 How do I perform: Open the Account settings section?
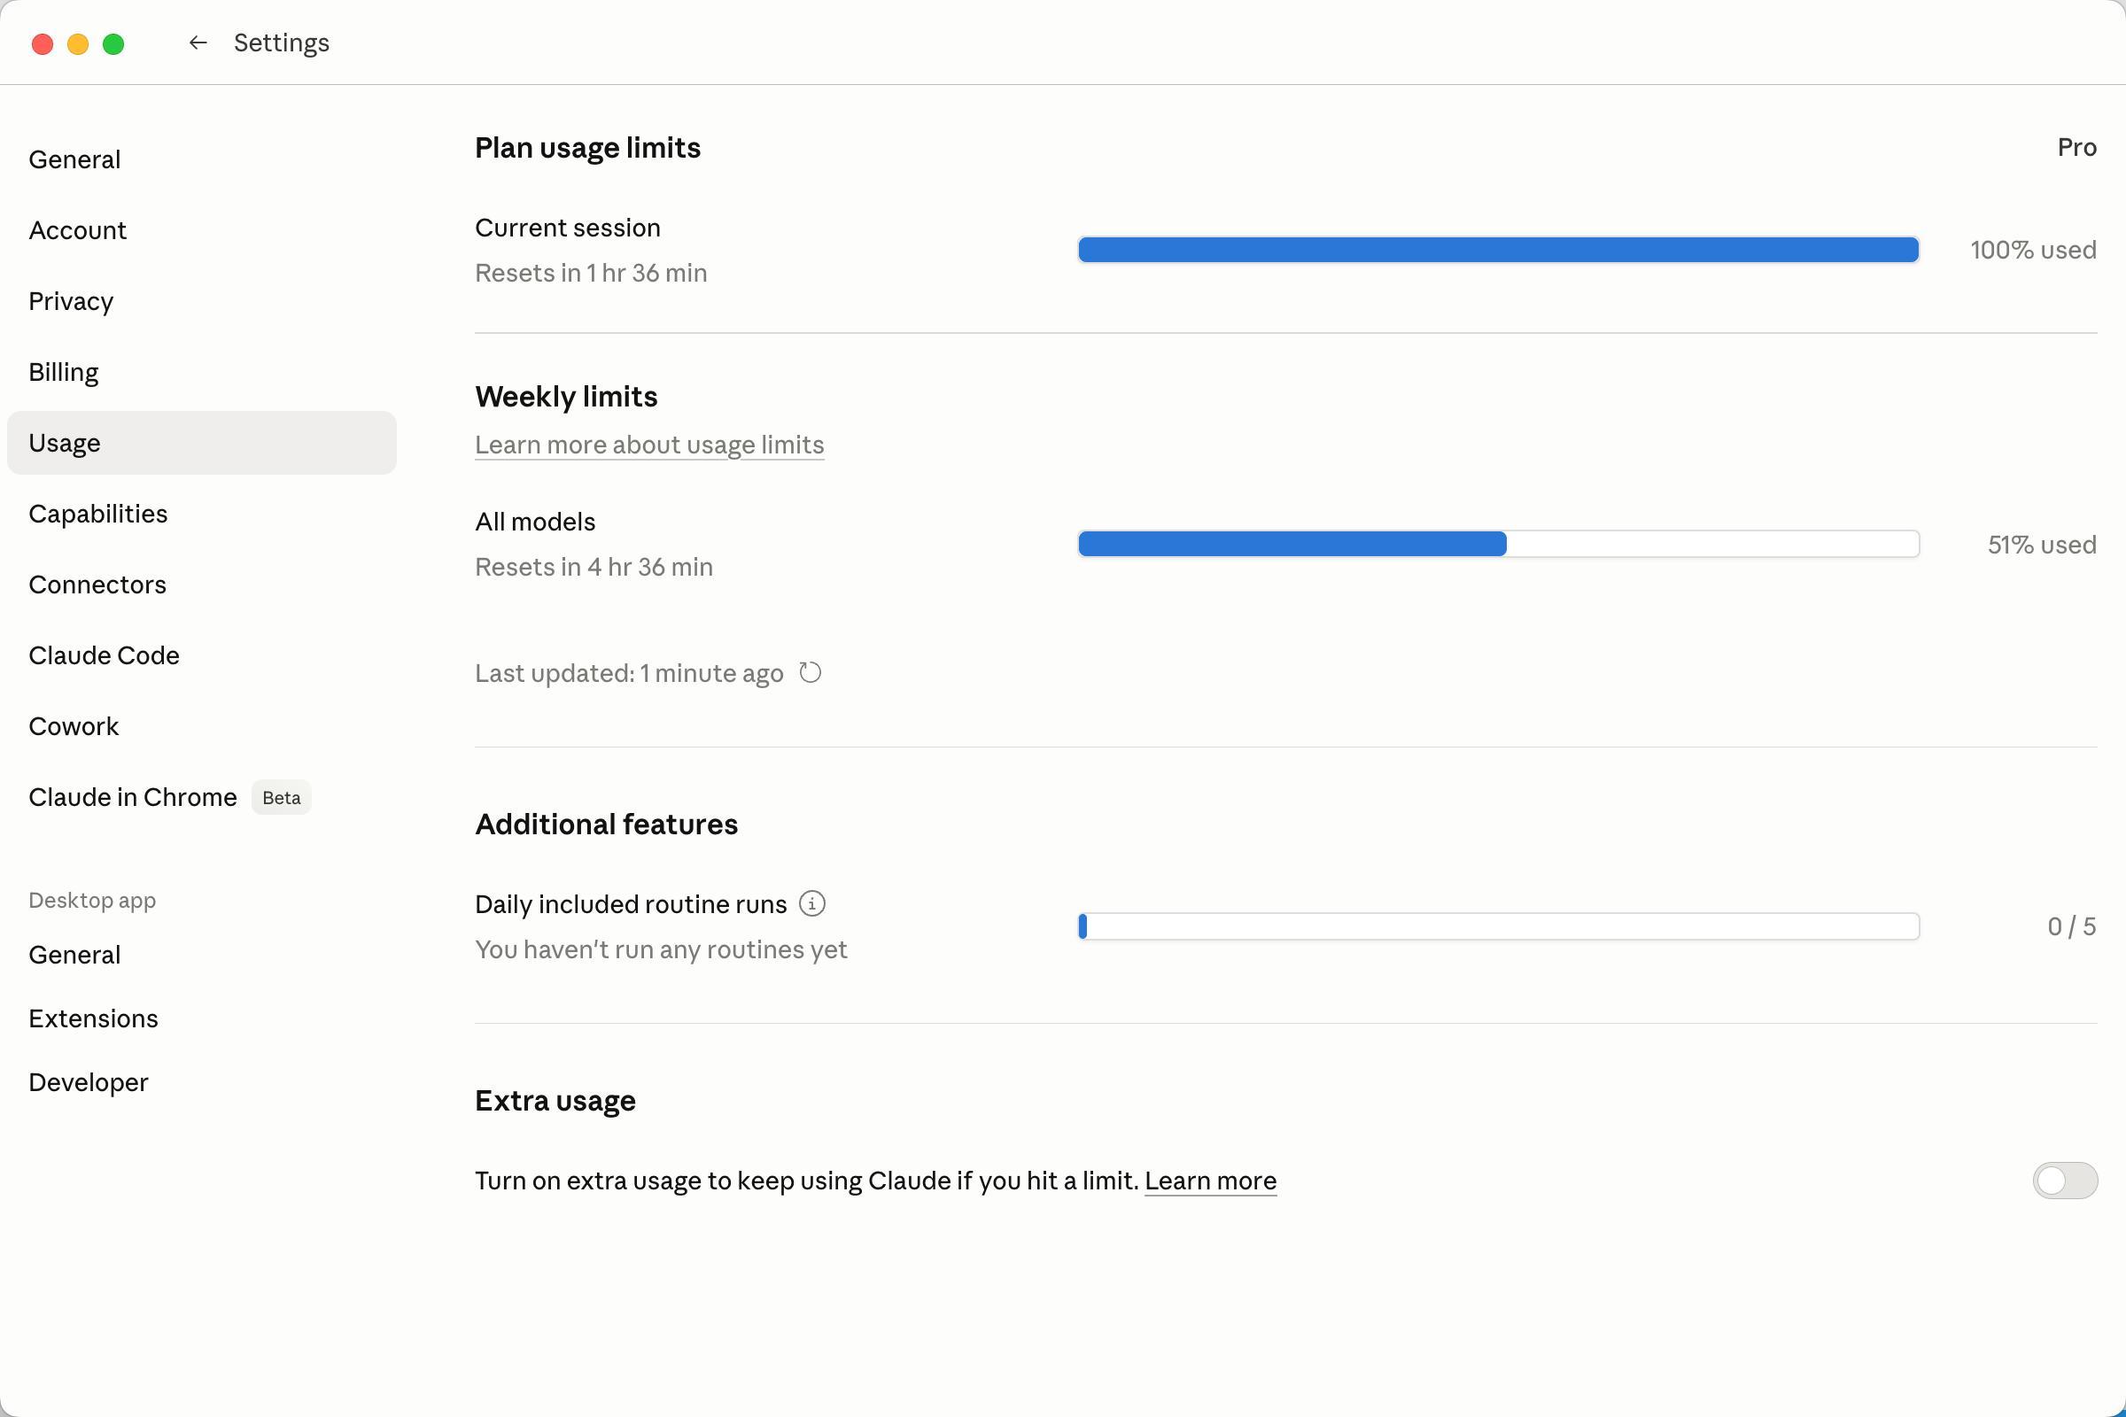[78, 230]
